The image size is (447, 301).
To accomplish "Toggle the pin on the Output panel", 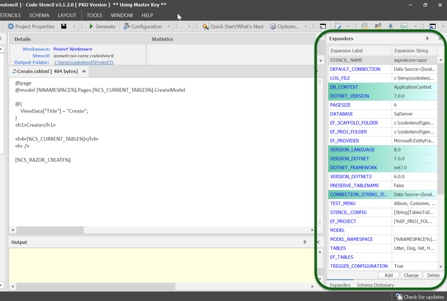I will pyautogui.click(x=305, y=242).
